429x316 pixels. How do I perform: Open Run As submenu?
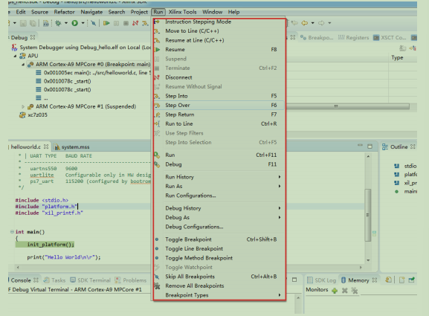[x=219, y=187]
